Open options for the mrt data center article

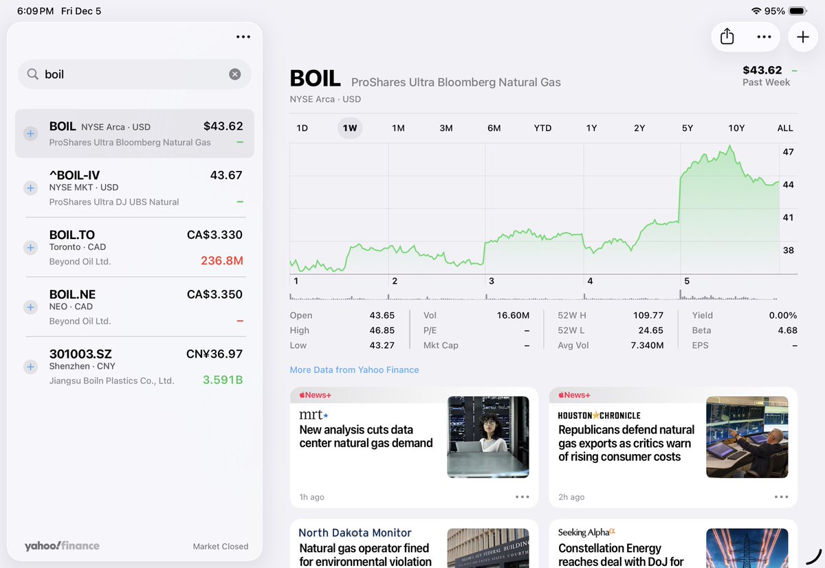click(522, 497)
